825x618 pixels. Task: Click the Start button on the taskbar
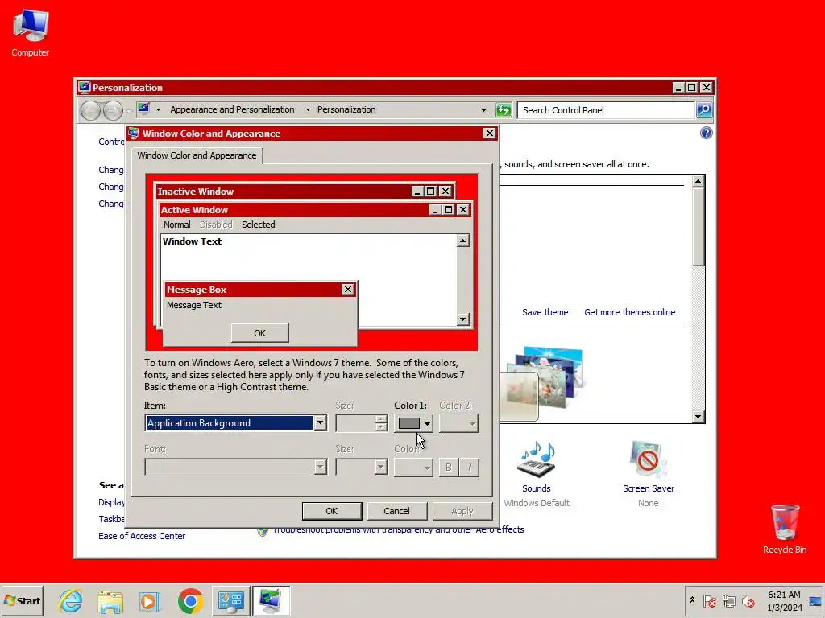(22, 600)
